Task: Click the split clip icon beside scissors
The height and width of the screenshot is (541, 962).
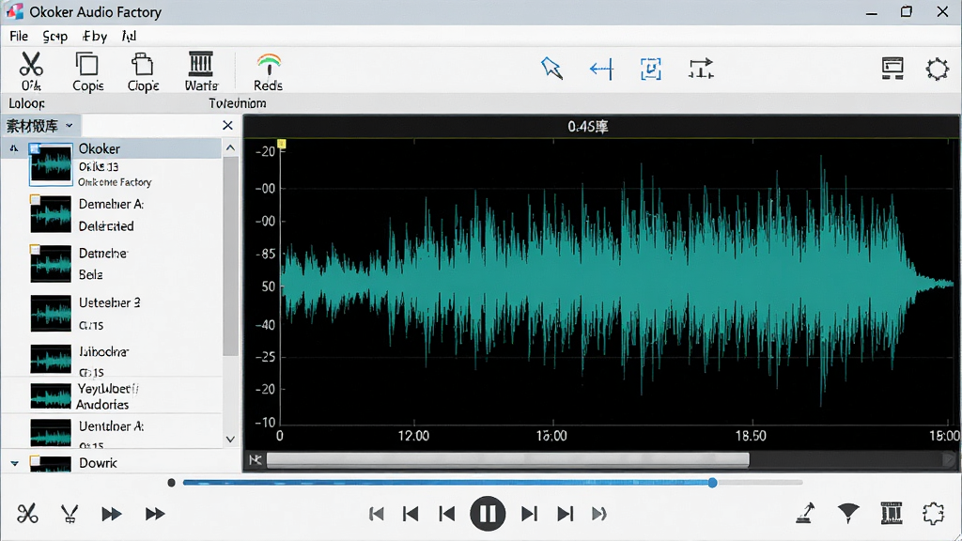Action: [70, 514]
